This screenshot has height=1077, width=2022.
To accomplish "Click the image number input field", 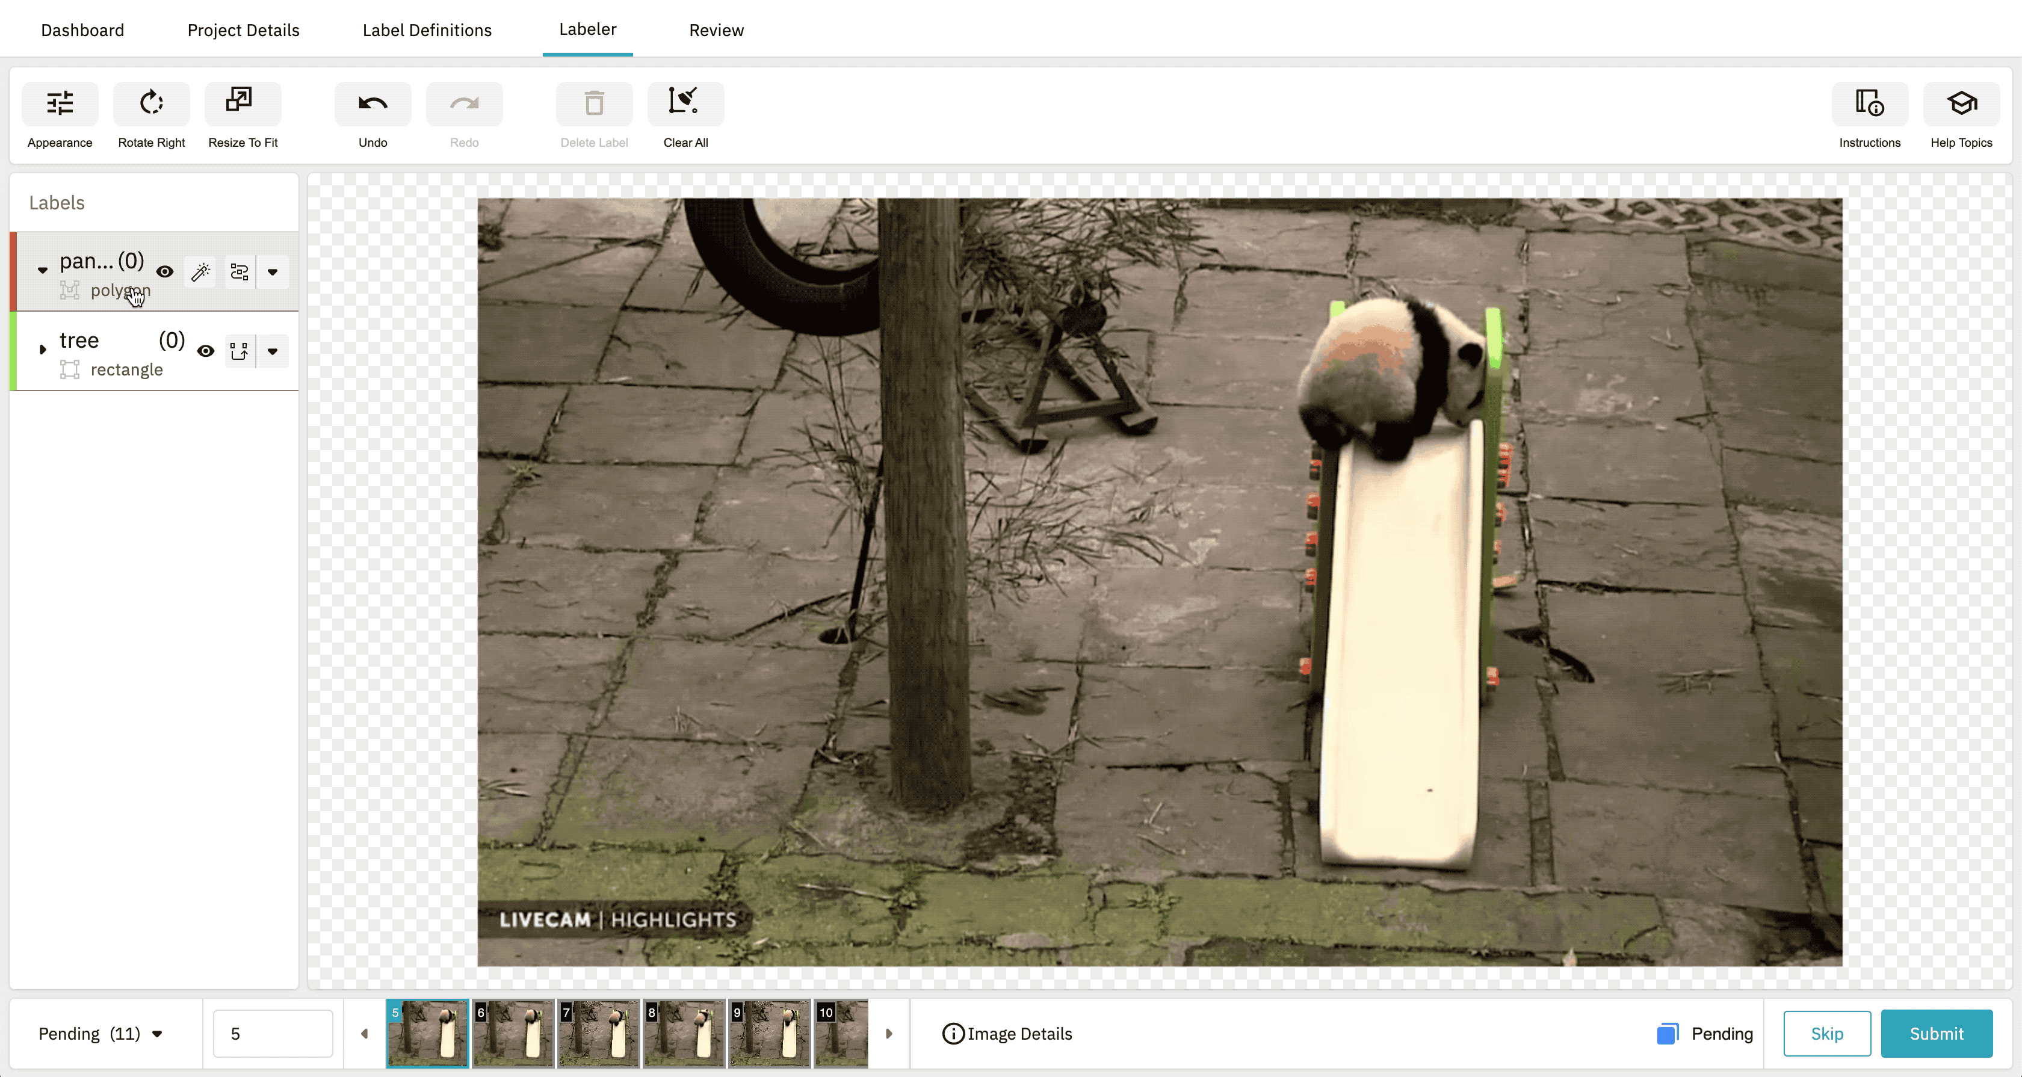I will (273, 1034).
